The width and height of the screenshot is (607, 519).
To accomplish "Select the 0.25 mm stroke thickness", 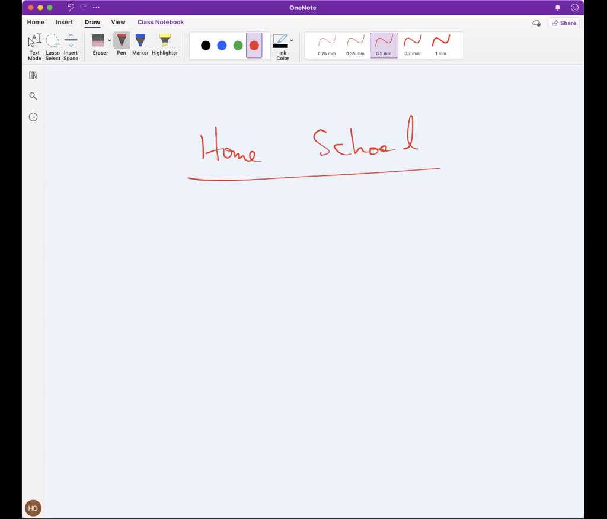I will [x=327, y=45].
